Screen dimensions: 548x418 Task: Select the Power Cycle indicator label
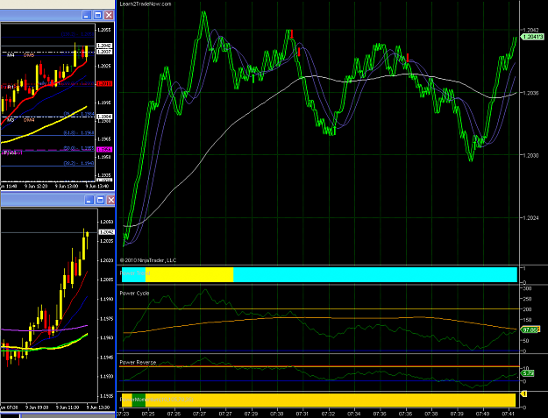coord(134,294)
